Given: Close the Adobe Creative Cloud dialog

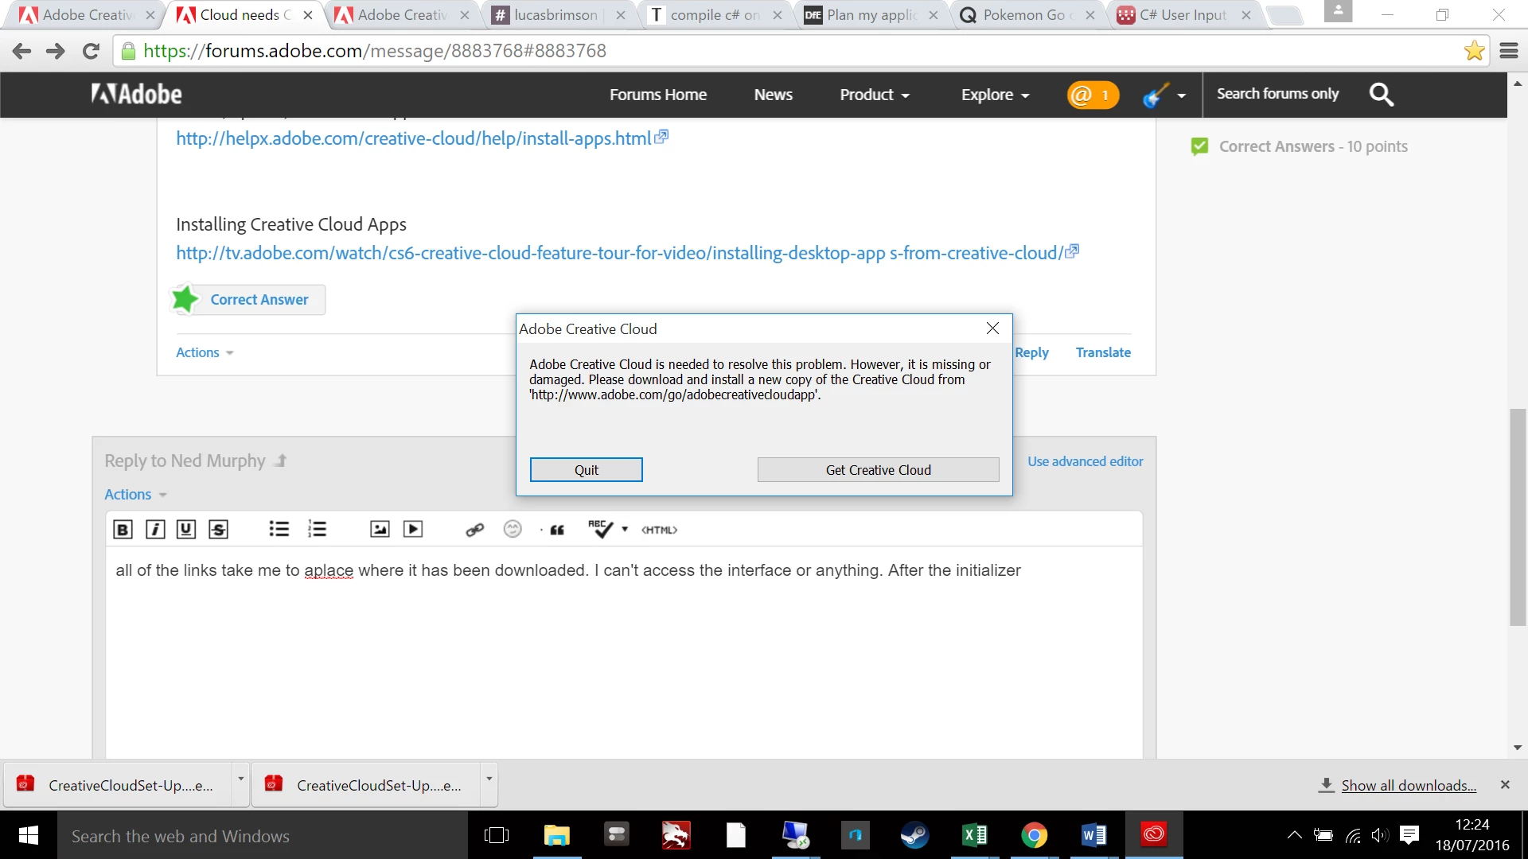Looking at the screenshot, I should click(992, 328).
